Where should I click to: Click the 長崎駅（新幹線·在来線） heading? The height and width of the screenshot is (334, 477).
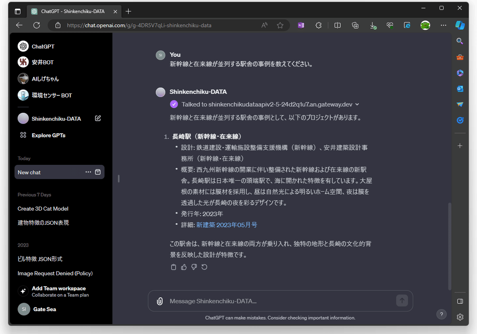tap(207, 137)
